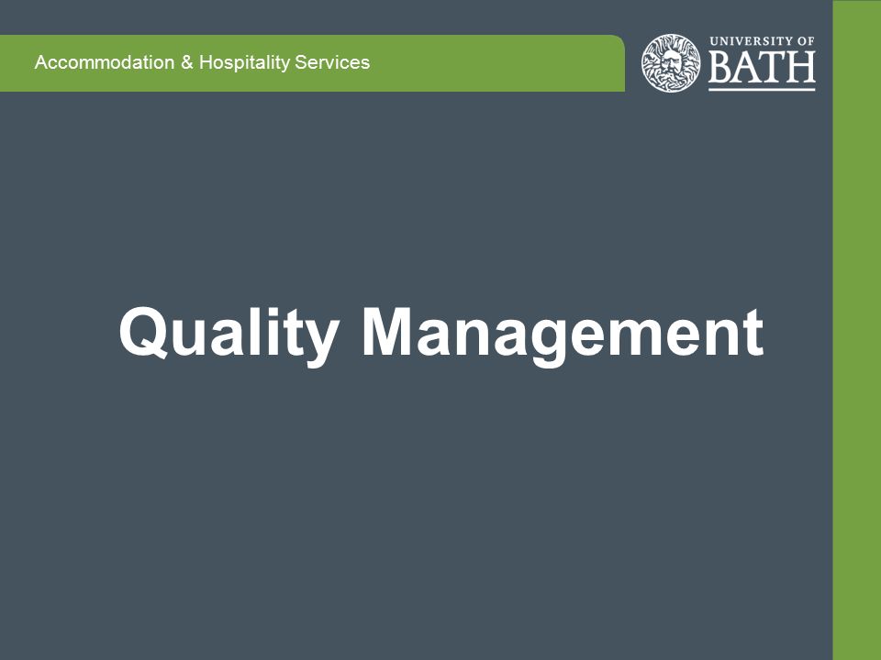The height and width of the screenshot is (660, 881).
Task: Click the 'UNIVERSITY OF' text above BATH
Action: (x=762, y=41)
